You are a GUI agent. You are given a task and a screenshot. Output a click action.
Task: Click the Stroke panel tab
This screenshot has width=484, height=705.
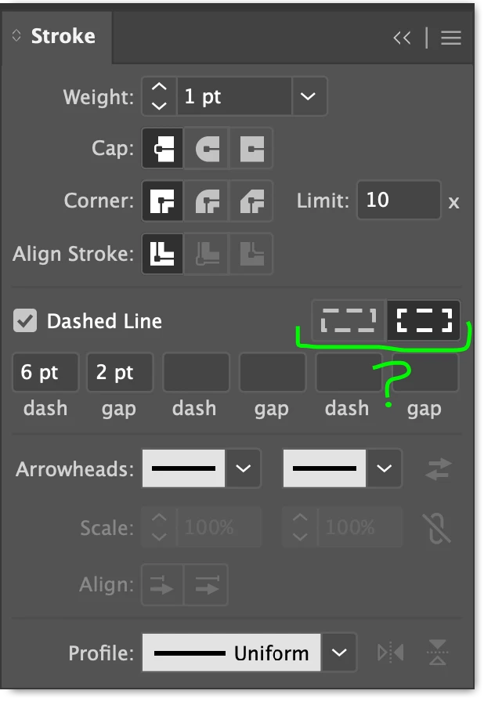[57, 36]
